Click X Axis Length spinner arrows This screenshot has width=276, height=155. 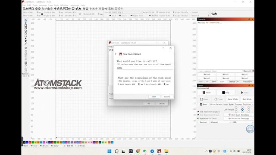pos(139,84)
